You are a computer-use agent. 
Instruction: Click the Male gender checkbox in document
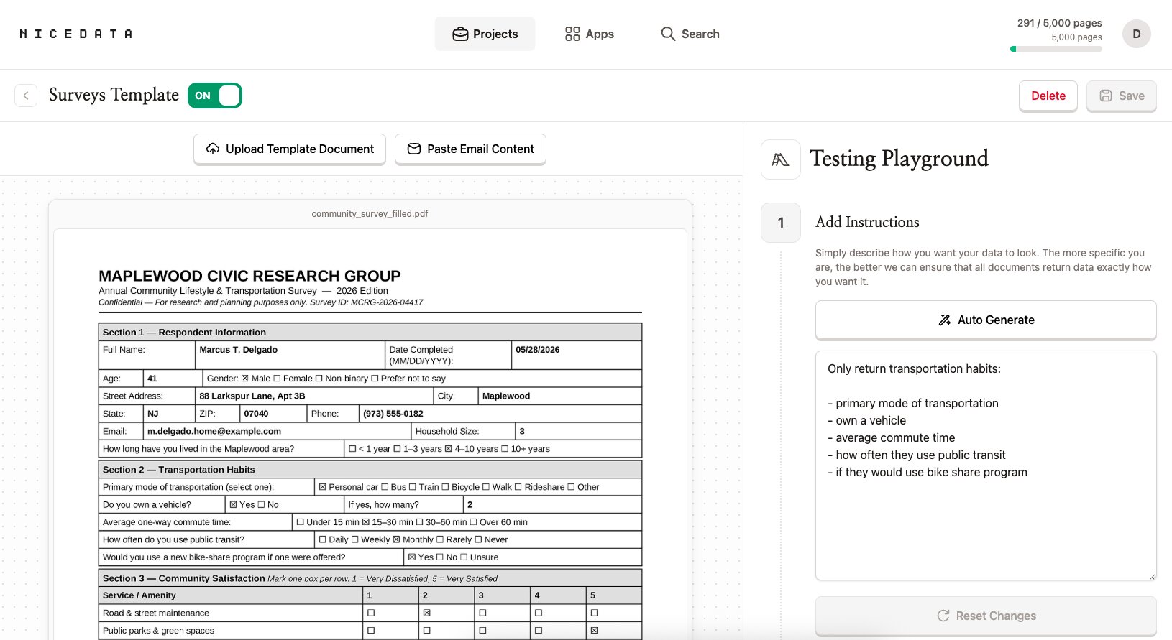245,379
